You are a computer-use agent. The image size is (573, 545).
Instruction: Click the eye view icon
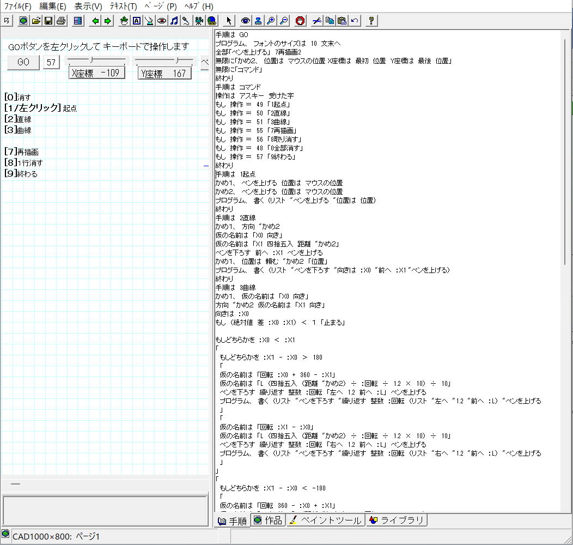(246, 21)
